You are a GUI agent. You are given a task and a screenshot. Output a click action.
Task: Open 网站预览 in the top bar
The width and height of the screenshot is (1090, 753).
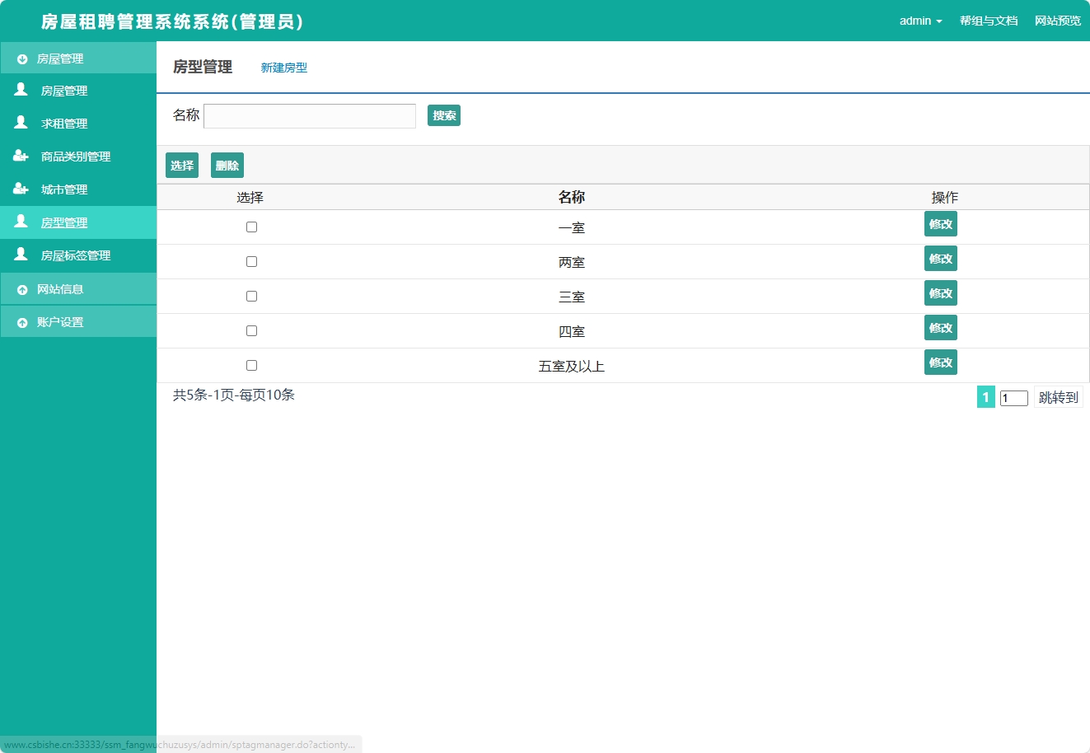(x=1057, y=21)
